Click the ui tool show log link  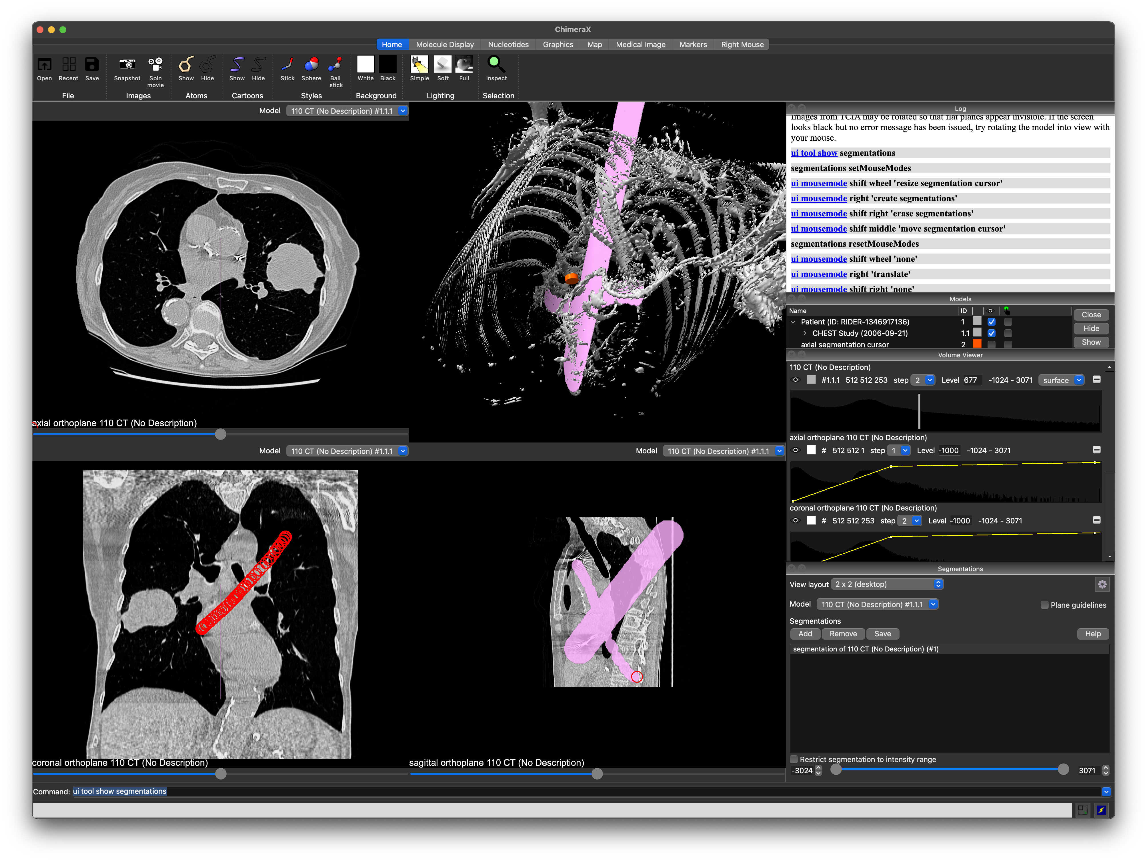click(814, 153)
